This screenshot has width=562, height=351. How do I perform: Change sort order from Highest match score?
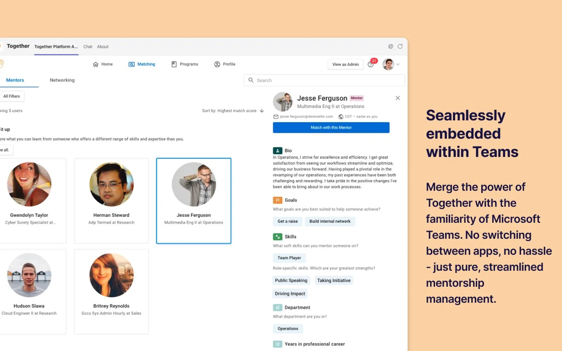pos(233,111)
